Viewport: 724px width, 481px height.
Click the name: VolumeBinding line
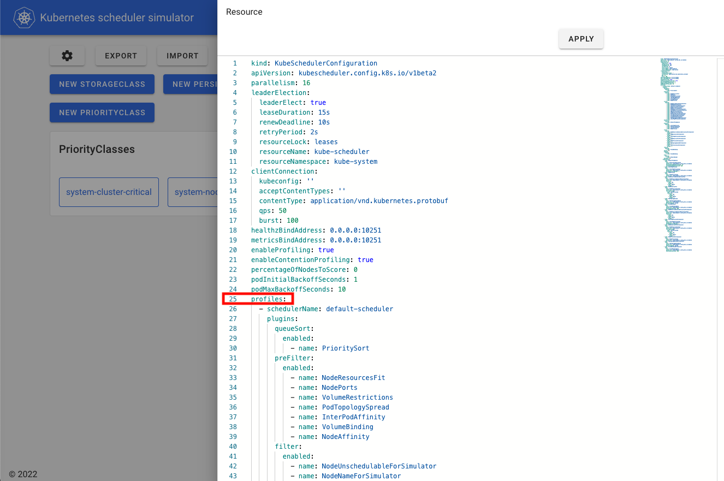(332, 427)
